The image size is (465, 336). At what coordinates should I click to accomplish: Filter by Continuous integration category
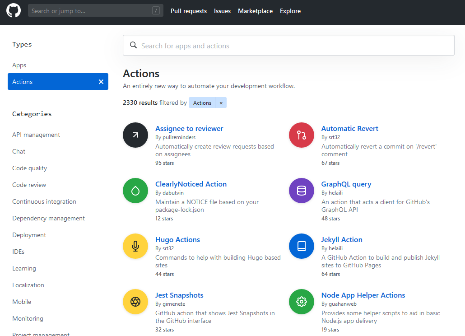pyautogui.click(x=44, y=202)
